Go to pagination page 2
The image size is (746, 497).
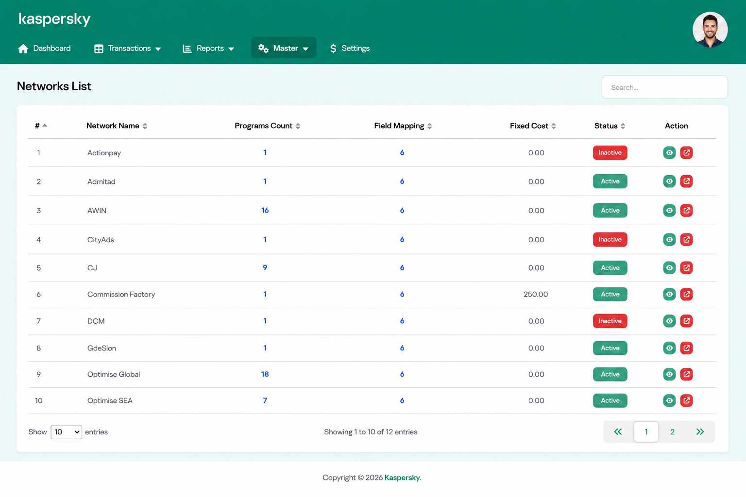click(x=672, y=432)
